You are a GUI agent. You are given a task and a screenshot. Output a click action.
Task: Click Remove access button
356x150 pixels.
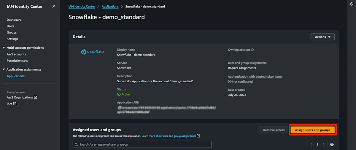[x=274, y=130]
